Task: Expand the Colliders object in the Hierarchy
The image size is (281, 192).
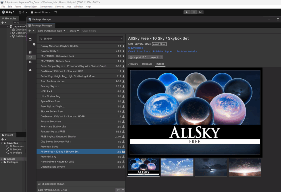Action: click(10, 36)
